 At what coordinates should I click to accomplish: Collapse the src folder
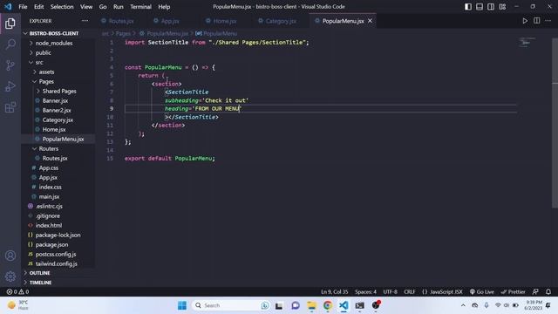(x=39, y=62)
